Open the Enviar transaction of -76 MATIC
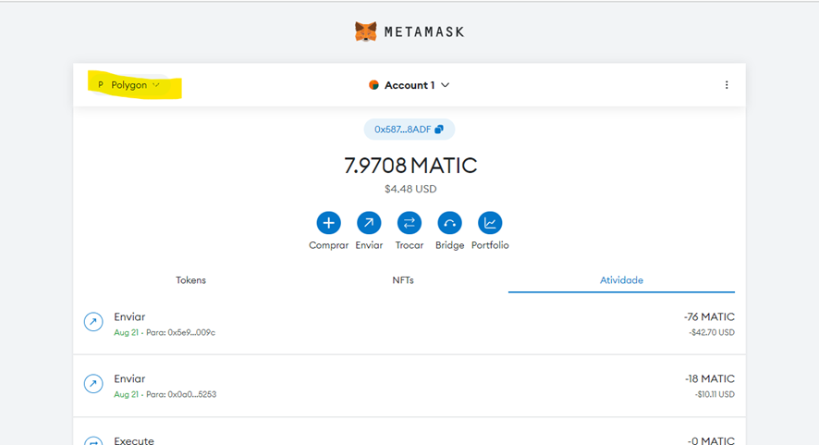 pos(409,324)
